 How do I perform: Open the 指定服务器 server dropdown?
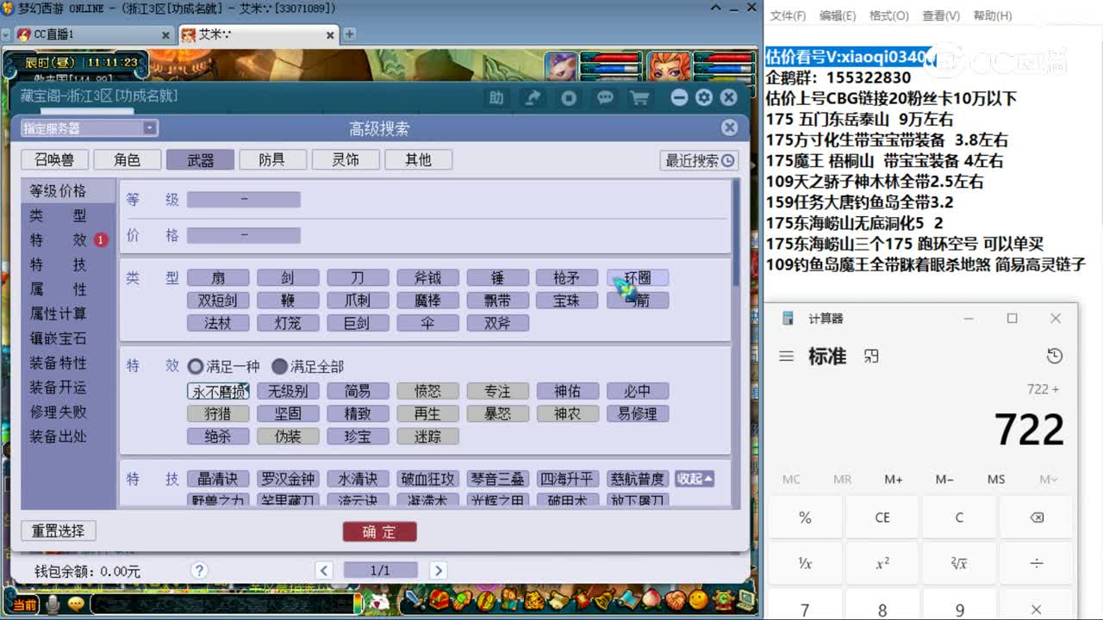(151, 127)
